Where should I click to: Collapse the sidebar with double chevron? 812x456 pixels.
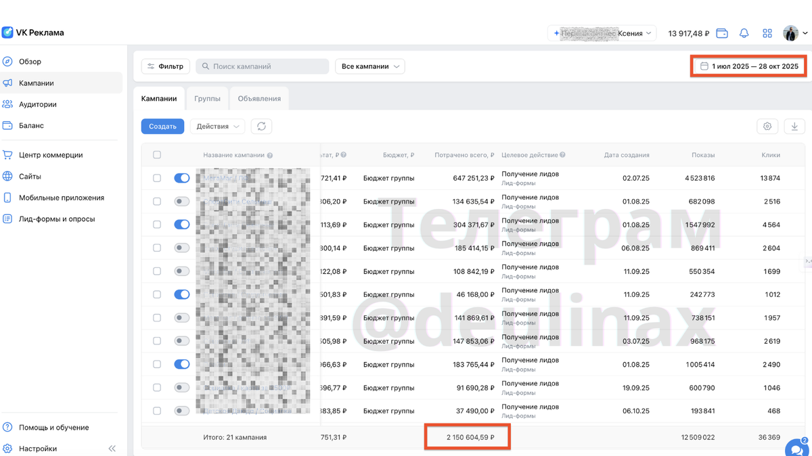pyautogui.click(x=112, y=449)
